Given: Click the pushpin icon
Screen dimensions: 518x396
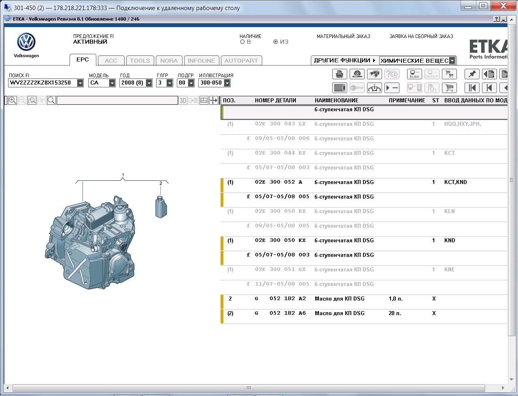Looking at the screenshot, I should [x=472, y=74].
